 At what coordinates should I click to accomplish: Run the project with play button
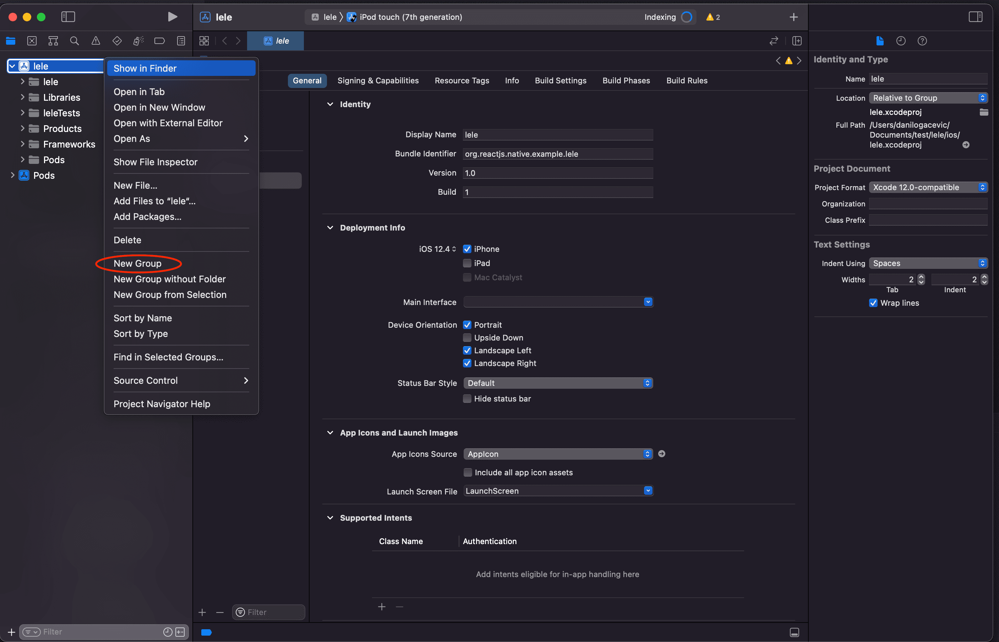click(x=172, y=17)
